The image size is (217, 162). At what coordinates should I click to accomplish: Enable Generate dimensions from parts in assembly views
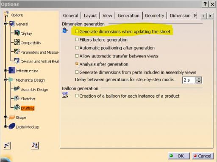[x=77, y=72]
